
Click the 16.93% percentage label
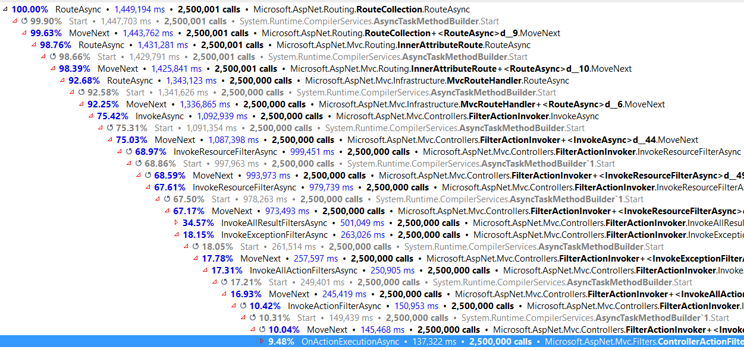click(x=246, y=294)
